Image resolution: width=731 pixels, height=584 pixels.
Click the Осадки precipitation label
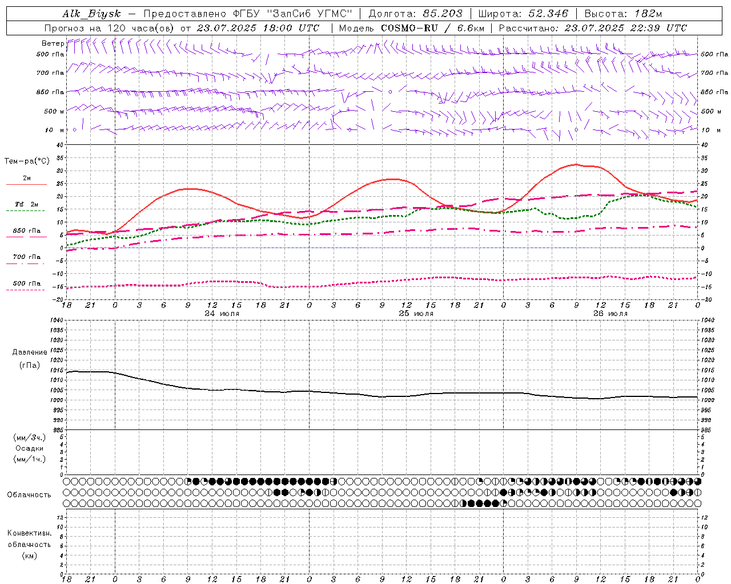[30, 448]
